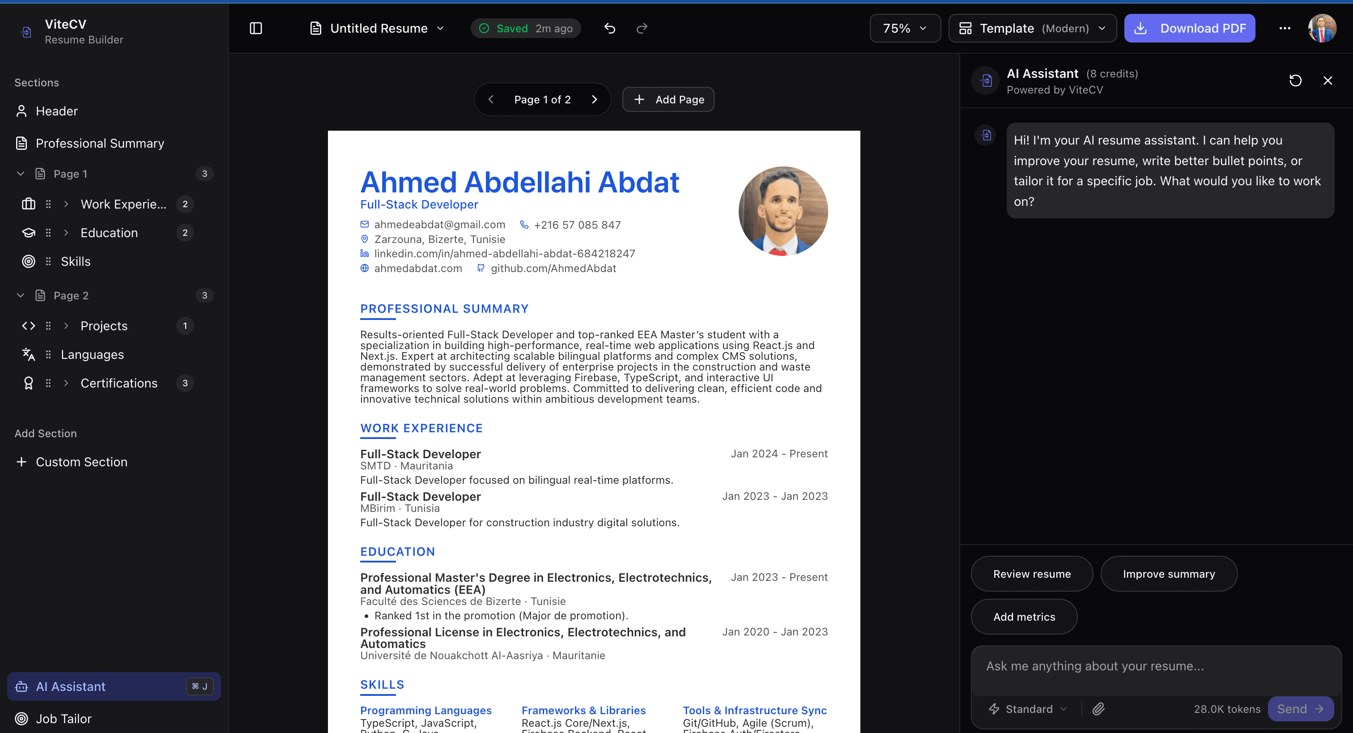
Task: Click the redo arrow icon
Action: coord(641,28)
